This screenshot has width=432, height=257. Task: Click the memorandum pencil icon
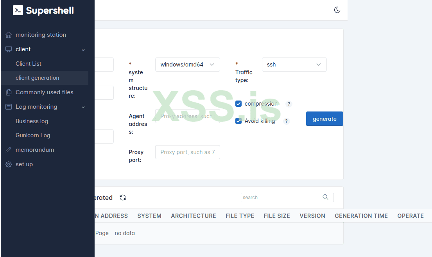point(8,149)
